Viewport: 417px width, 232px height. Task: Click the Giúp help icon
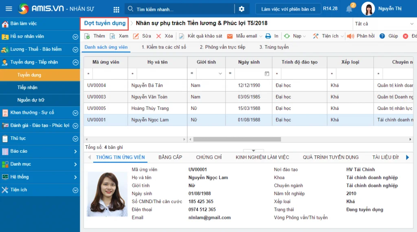tap(382, 36)
